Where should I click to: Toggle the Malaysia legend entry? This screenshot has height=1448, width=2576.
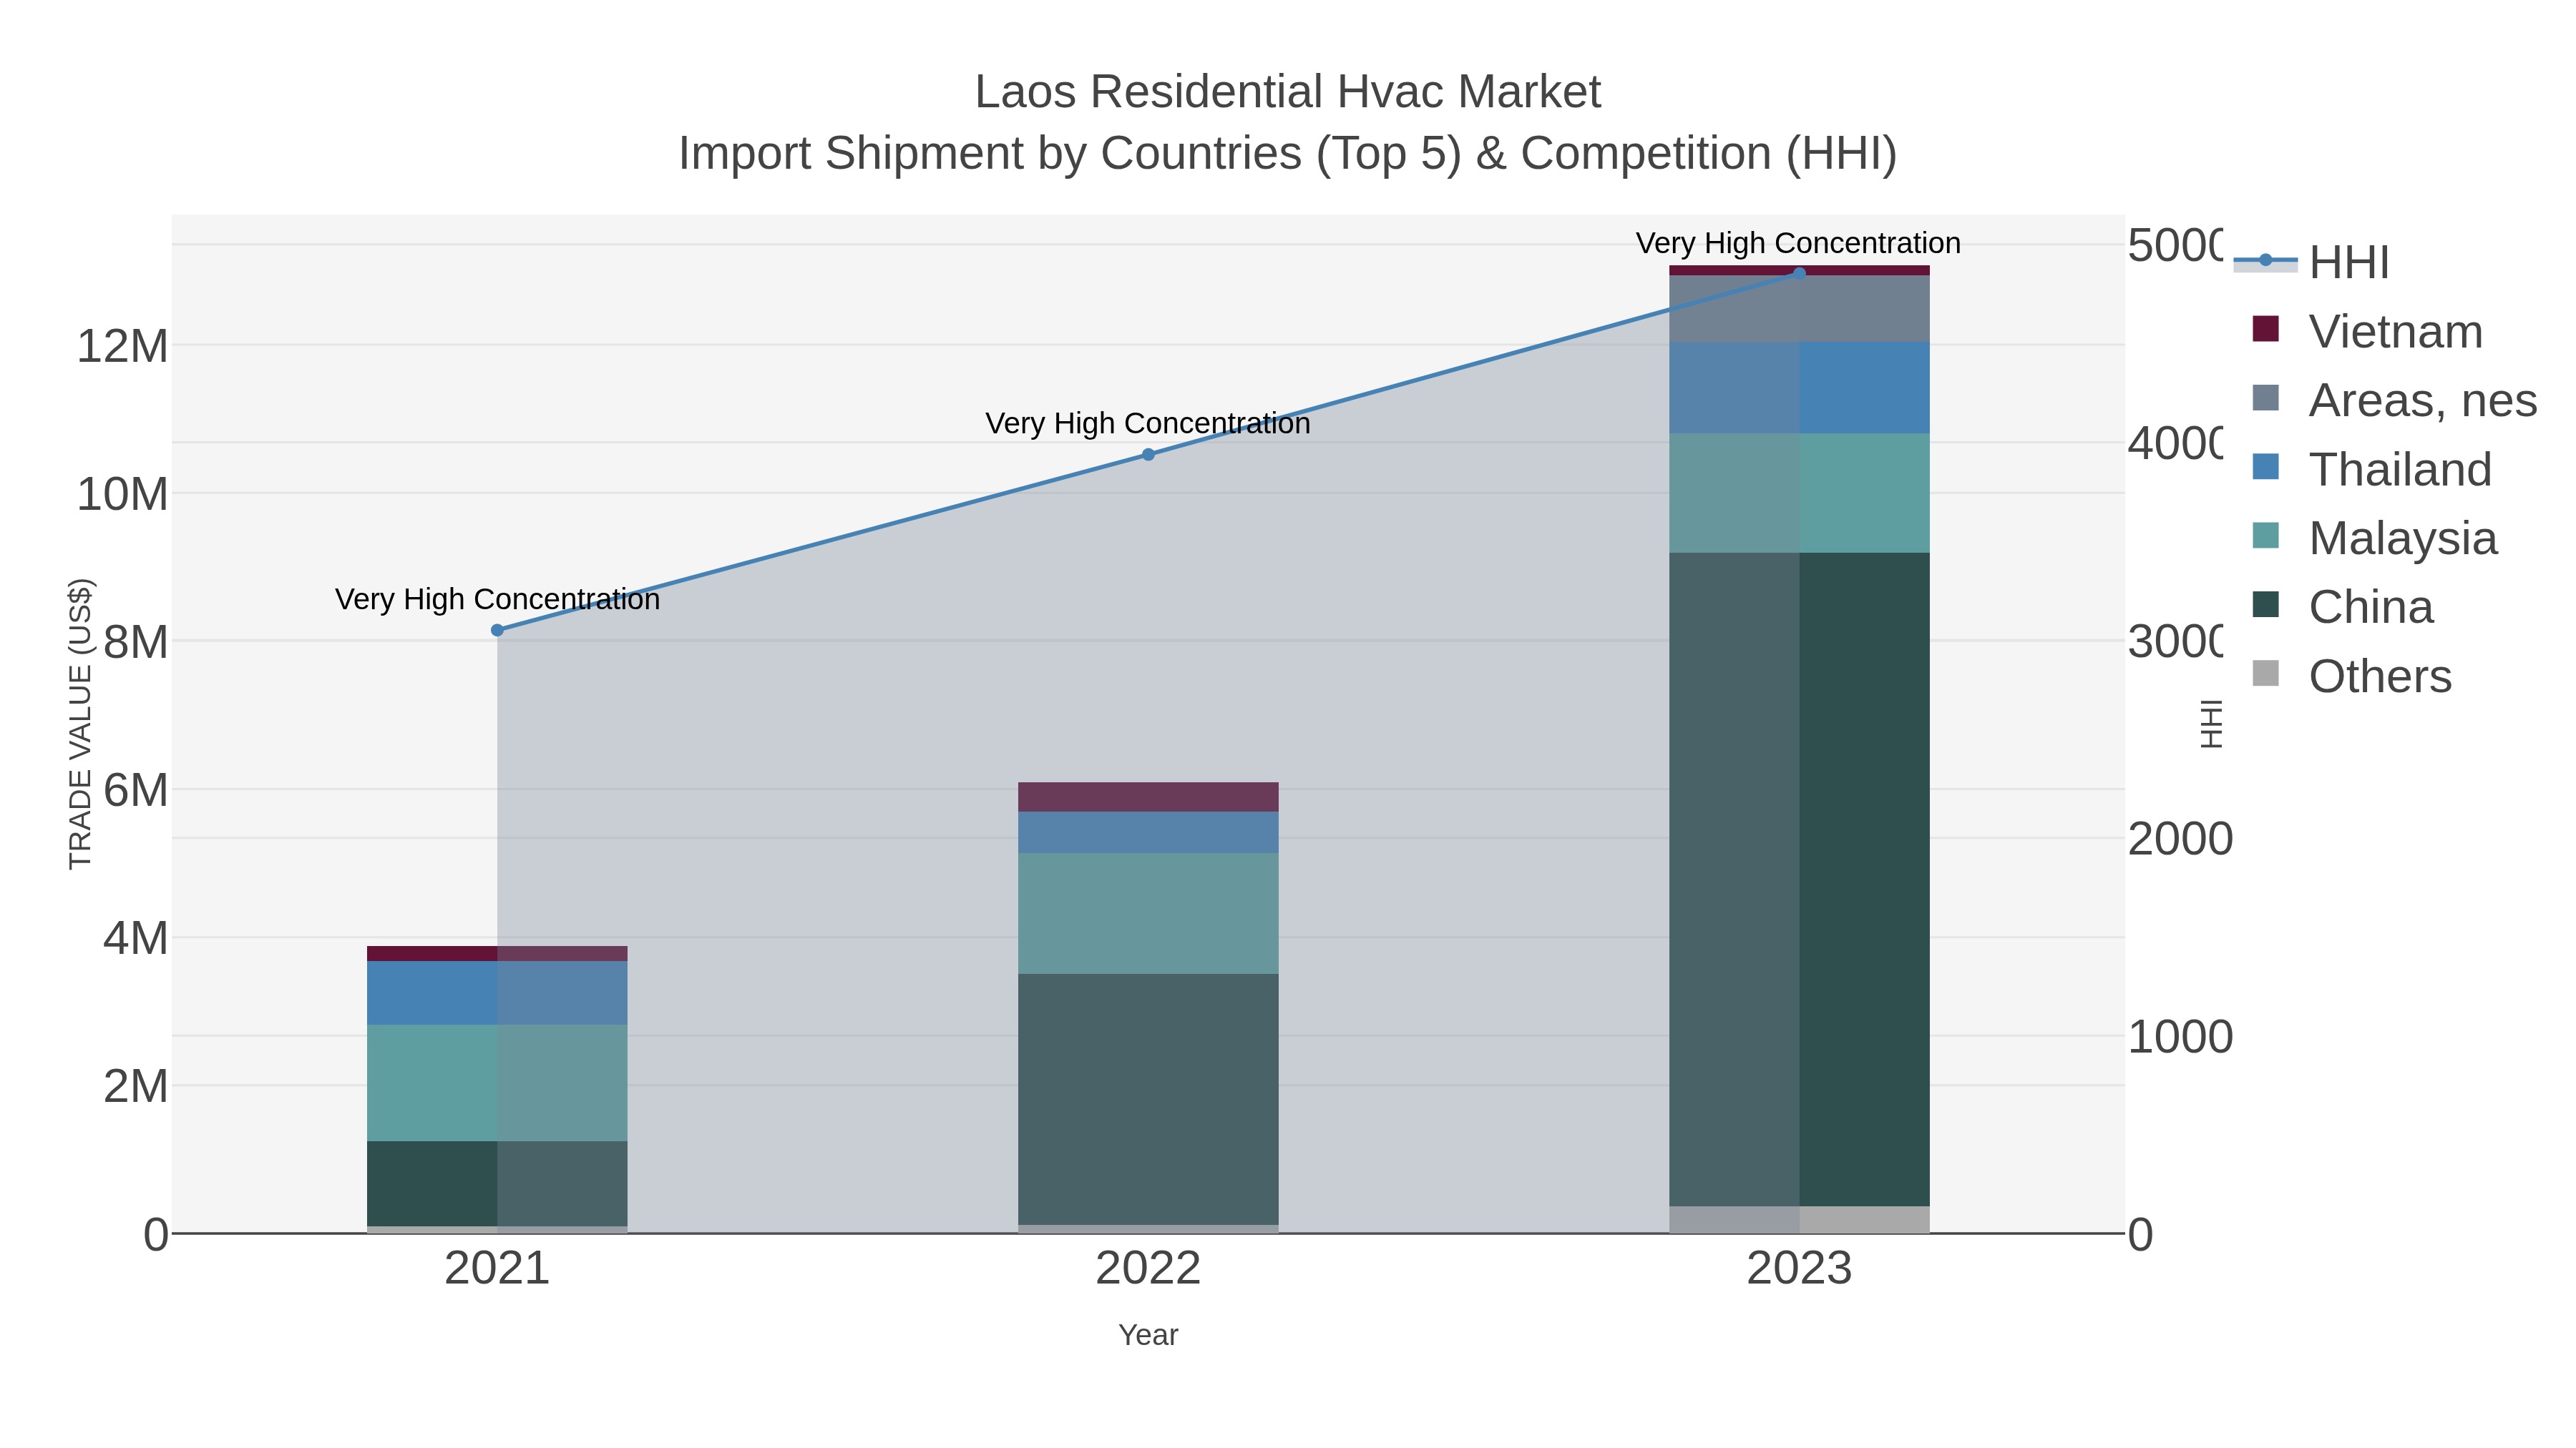point(2374,538)
